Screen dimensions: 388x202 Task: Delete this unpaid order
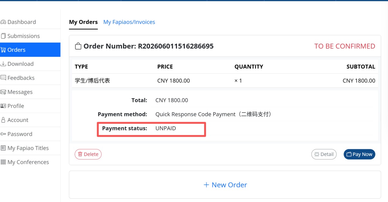click(x=88, y=154)
